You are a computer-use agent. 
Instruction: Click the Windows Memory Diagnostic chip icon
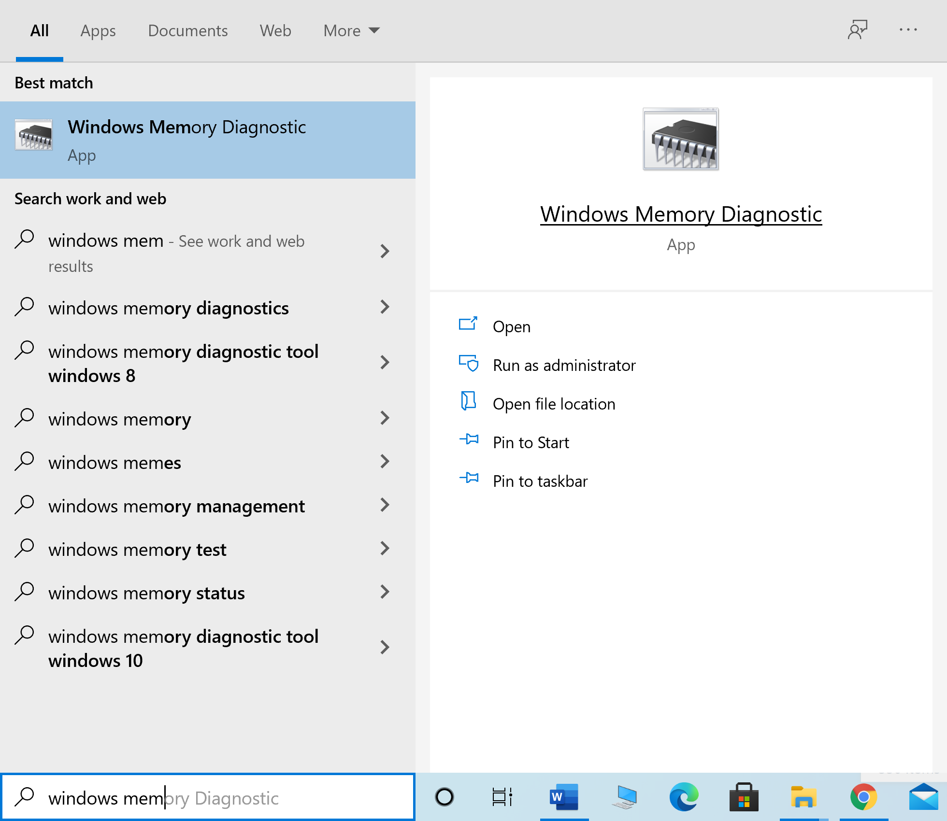[681, 139]
